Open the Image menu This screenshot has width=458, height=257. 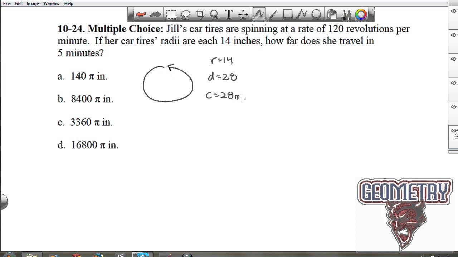(x=33, y=4)
